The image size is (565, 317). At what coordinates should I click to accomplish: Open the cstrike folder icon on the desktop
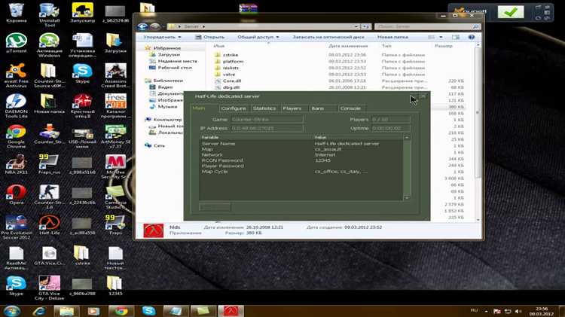point(83,255)
